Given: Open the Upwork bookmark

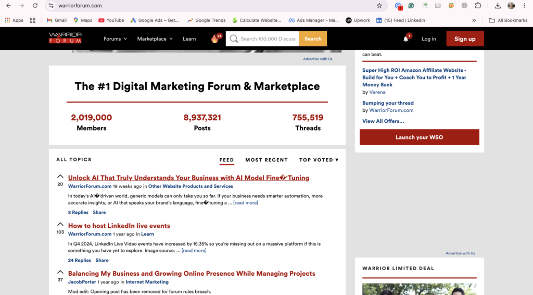Looking at the screenshot, I should pos(358,20).
